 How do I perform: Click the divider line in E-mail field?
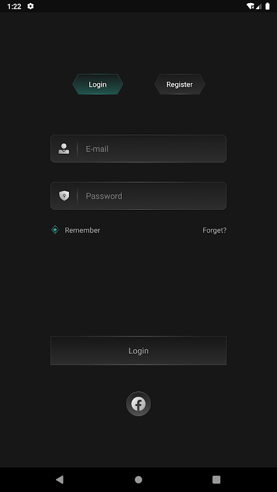tap(78, 148)
